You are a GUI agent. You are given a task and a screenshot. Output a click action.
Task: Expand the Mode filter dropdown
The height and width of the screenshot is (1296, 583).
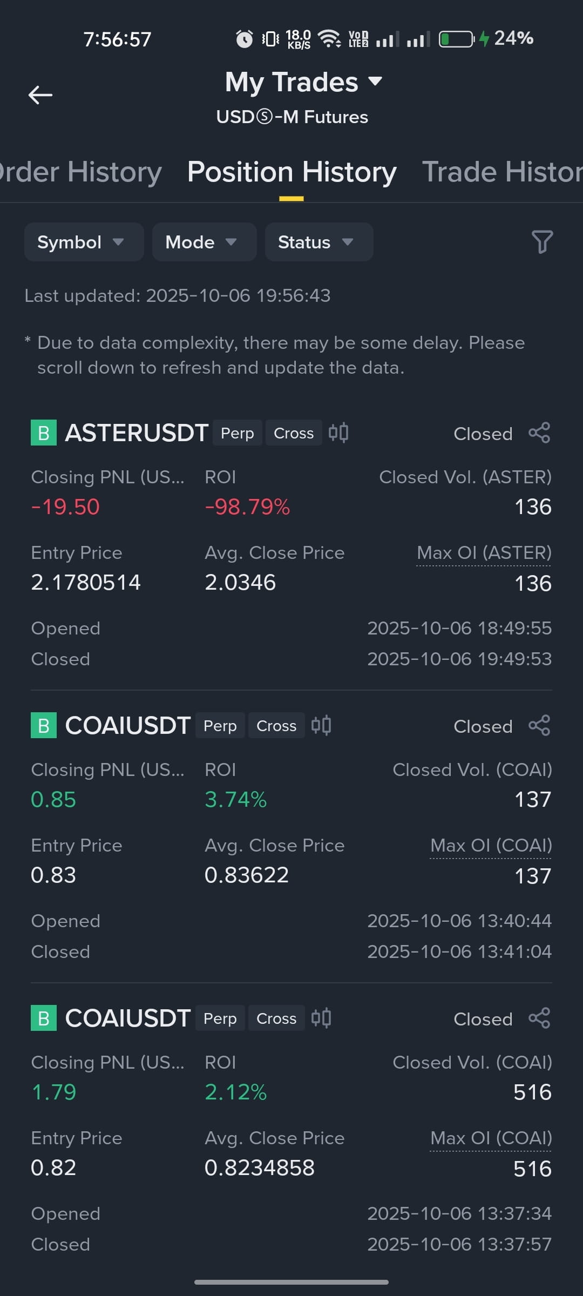(204, 242)
